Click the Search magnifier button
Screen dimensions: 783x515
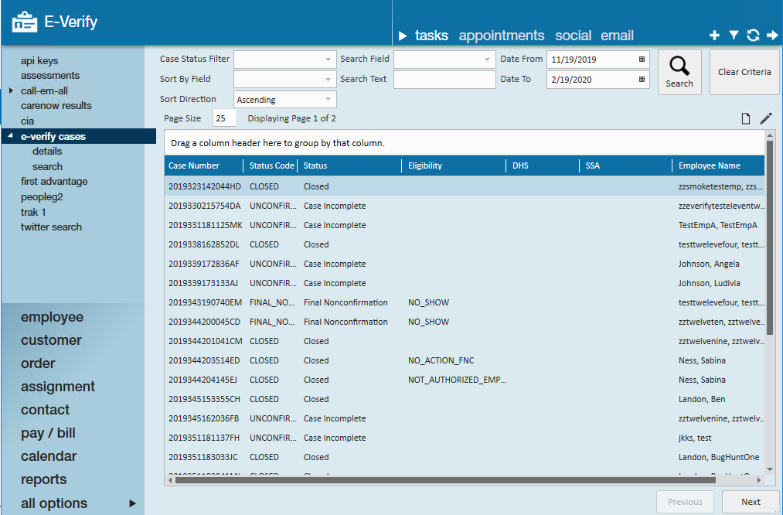pyautogui.click(x=679, y=72)
